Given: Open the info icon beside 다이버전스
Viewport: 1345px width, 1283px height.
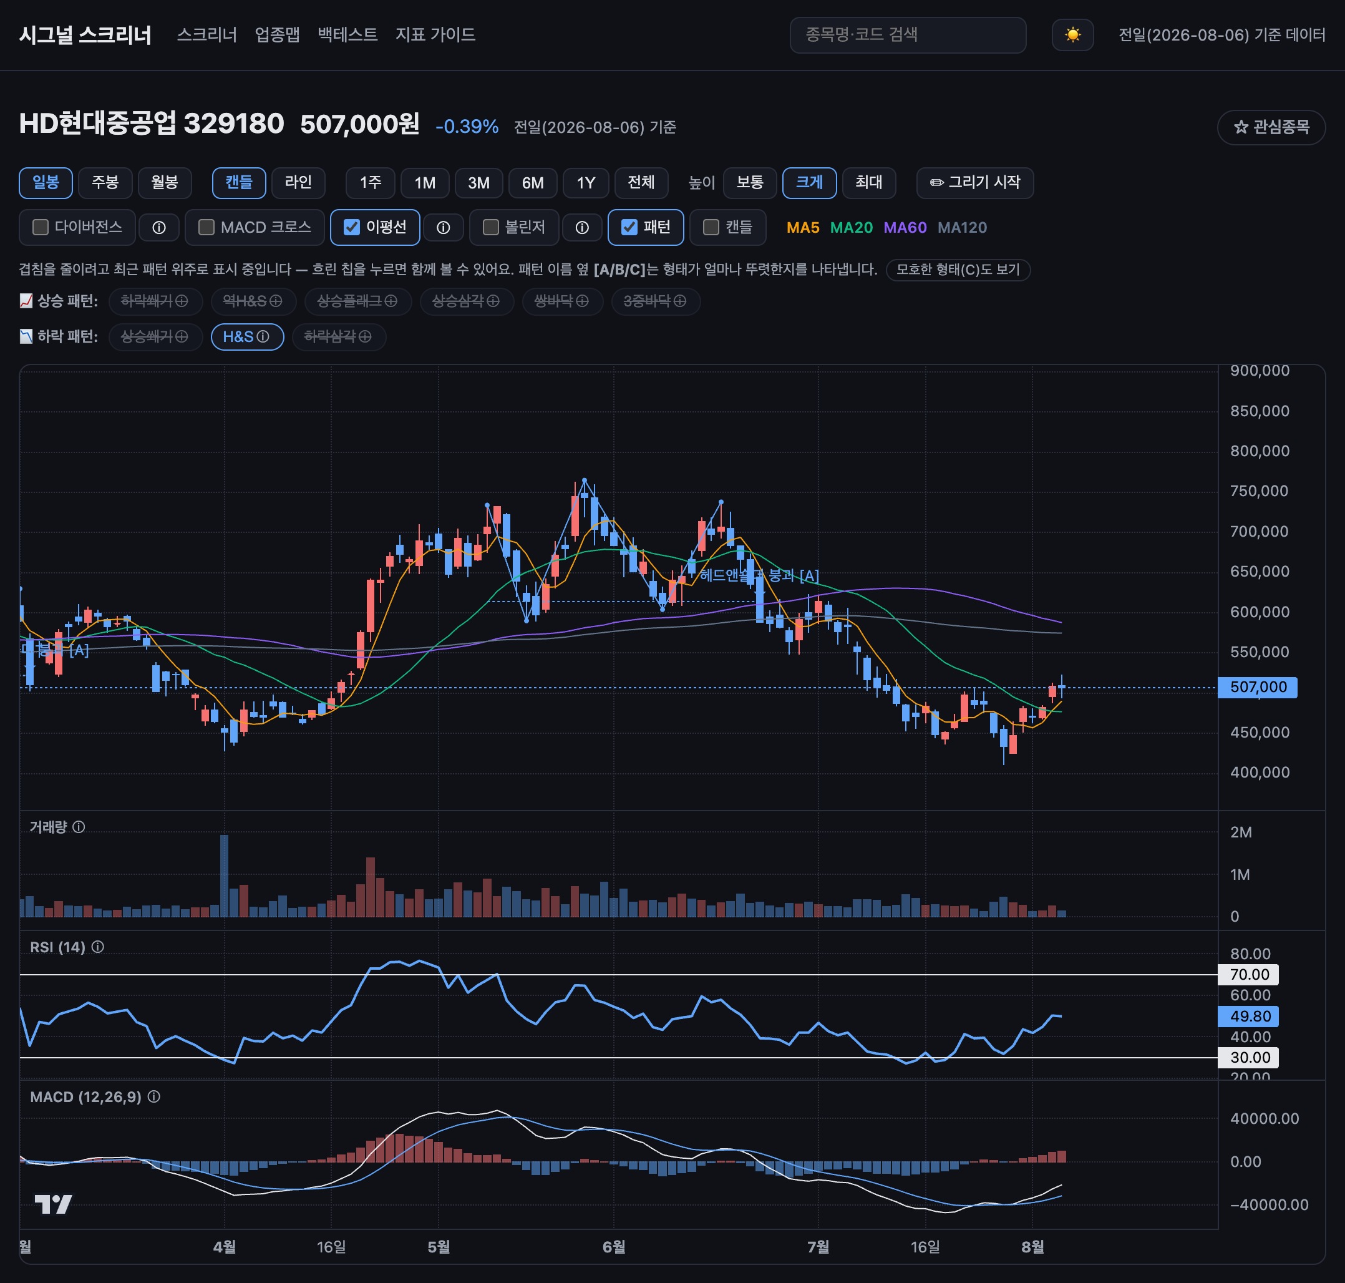Looking at the screenshot, I should pos(158,228).
